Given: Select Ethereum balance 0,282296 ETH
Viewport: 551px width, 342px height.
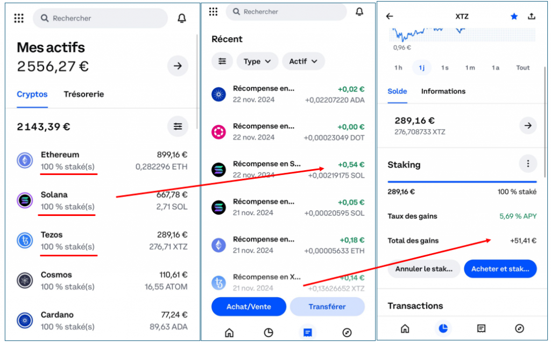Looking at the screenshot, I should pos(161,167).
